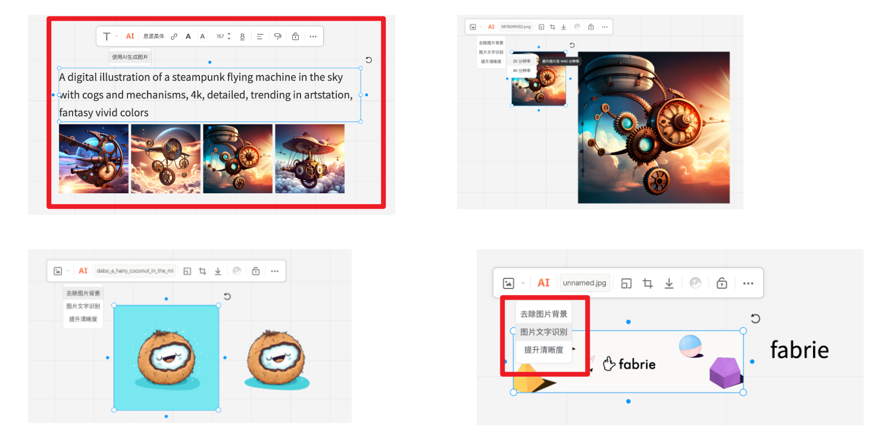Image resolution: width=891 pixels, height=433 pixels.
Task: Click the coconut image with removed background
Action: (x=276, y=360)
